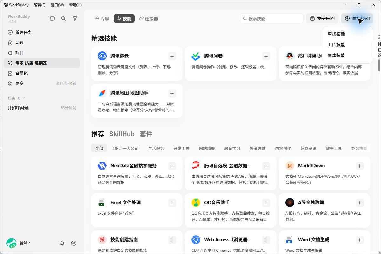Add NeoData金融搜索服务 with plus button
Viewport: 381px width, 254px height.
pyautogui.click(x=172, y=166)
